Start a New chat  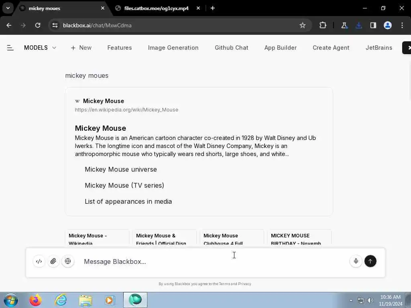(81, 48)
